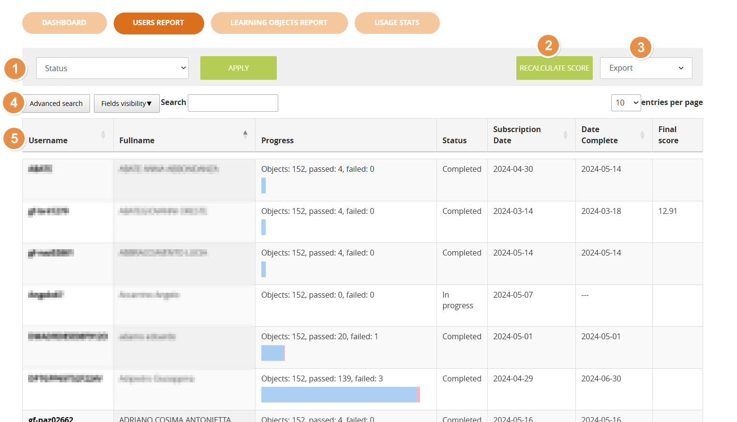The width and height of the screenshot is (737, 422).
Task: Click the Username column sort arrows
Action: tap(103, 135)
